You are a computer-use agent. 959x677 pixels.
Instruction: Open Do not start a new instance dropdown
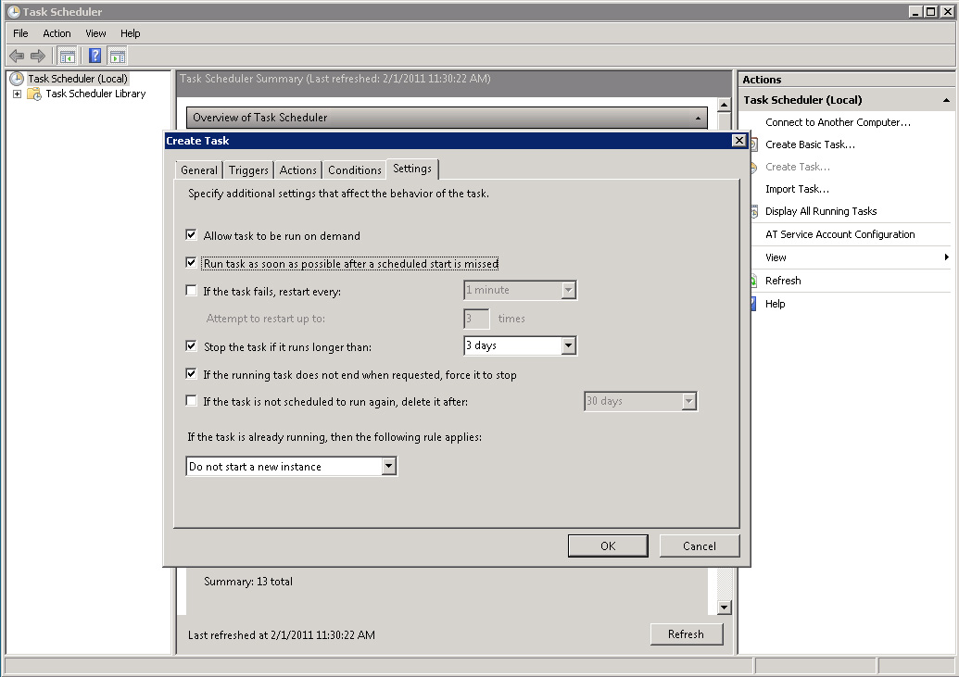pos(388,466)
